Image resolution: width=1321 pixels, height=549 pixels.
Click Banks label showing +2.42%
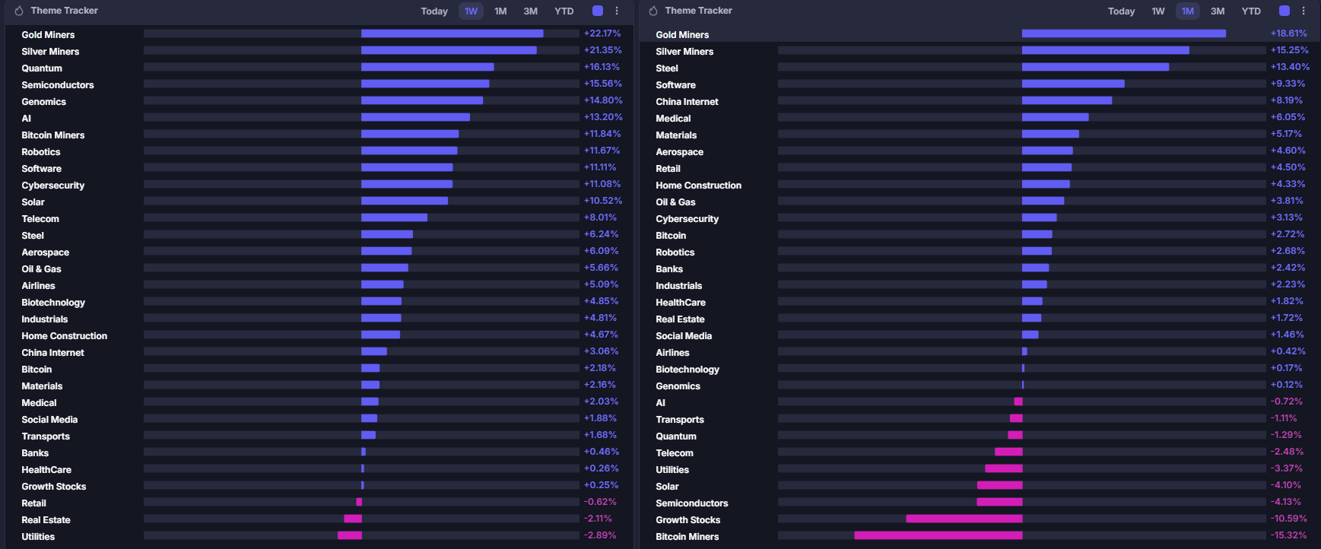coord(669,269)
